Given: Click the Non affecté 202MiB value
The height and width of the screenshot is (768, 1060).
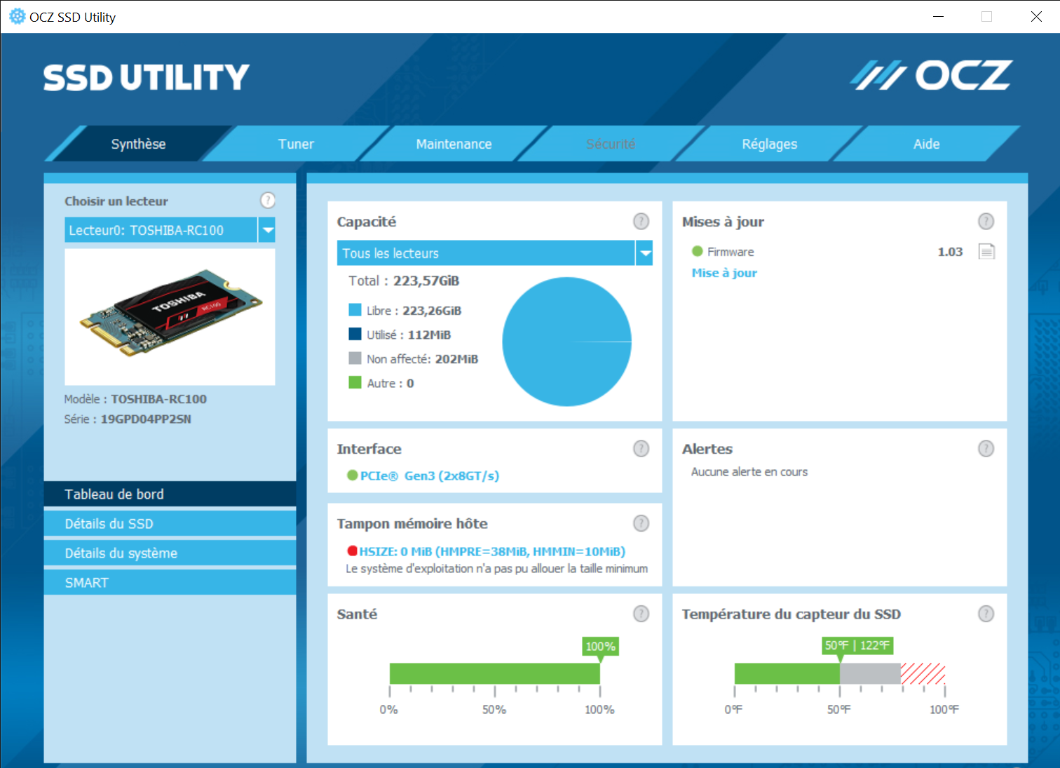Looking at the screenshot, I should point(456,359).
